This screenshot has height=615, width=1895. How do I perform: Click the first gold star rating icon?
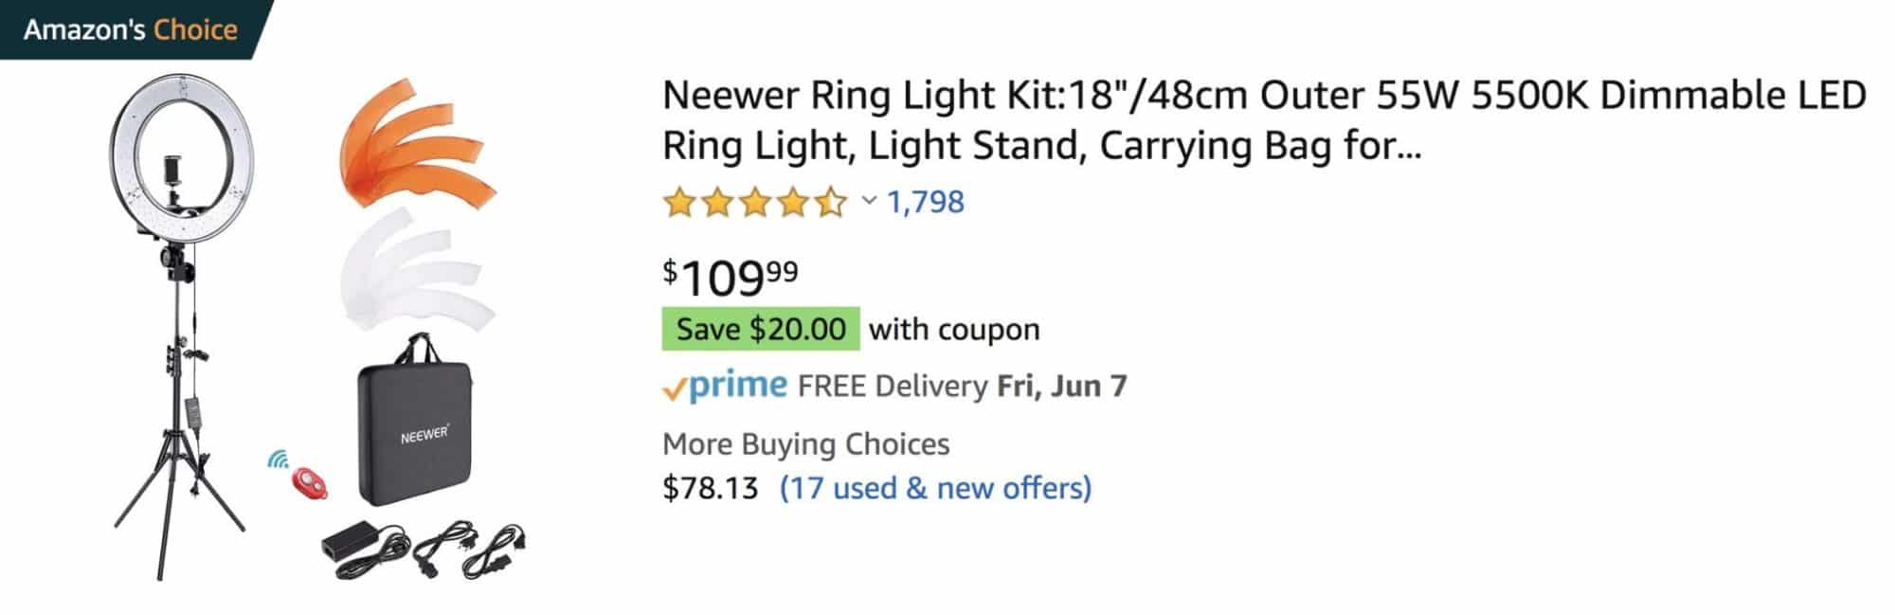[679, 201]
